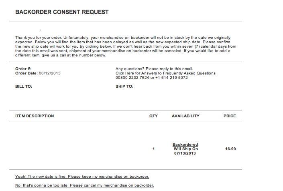This screenshot has height=191, width=283.
Task: Select the order date 06/12/2013
Action: [x=50, y=73]
